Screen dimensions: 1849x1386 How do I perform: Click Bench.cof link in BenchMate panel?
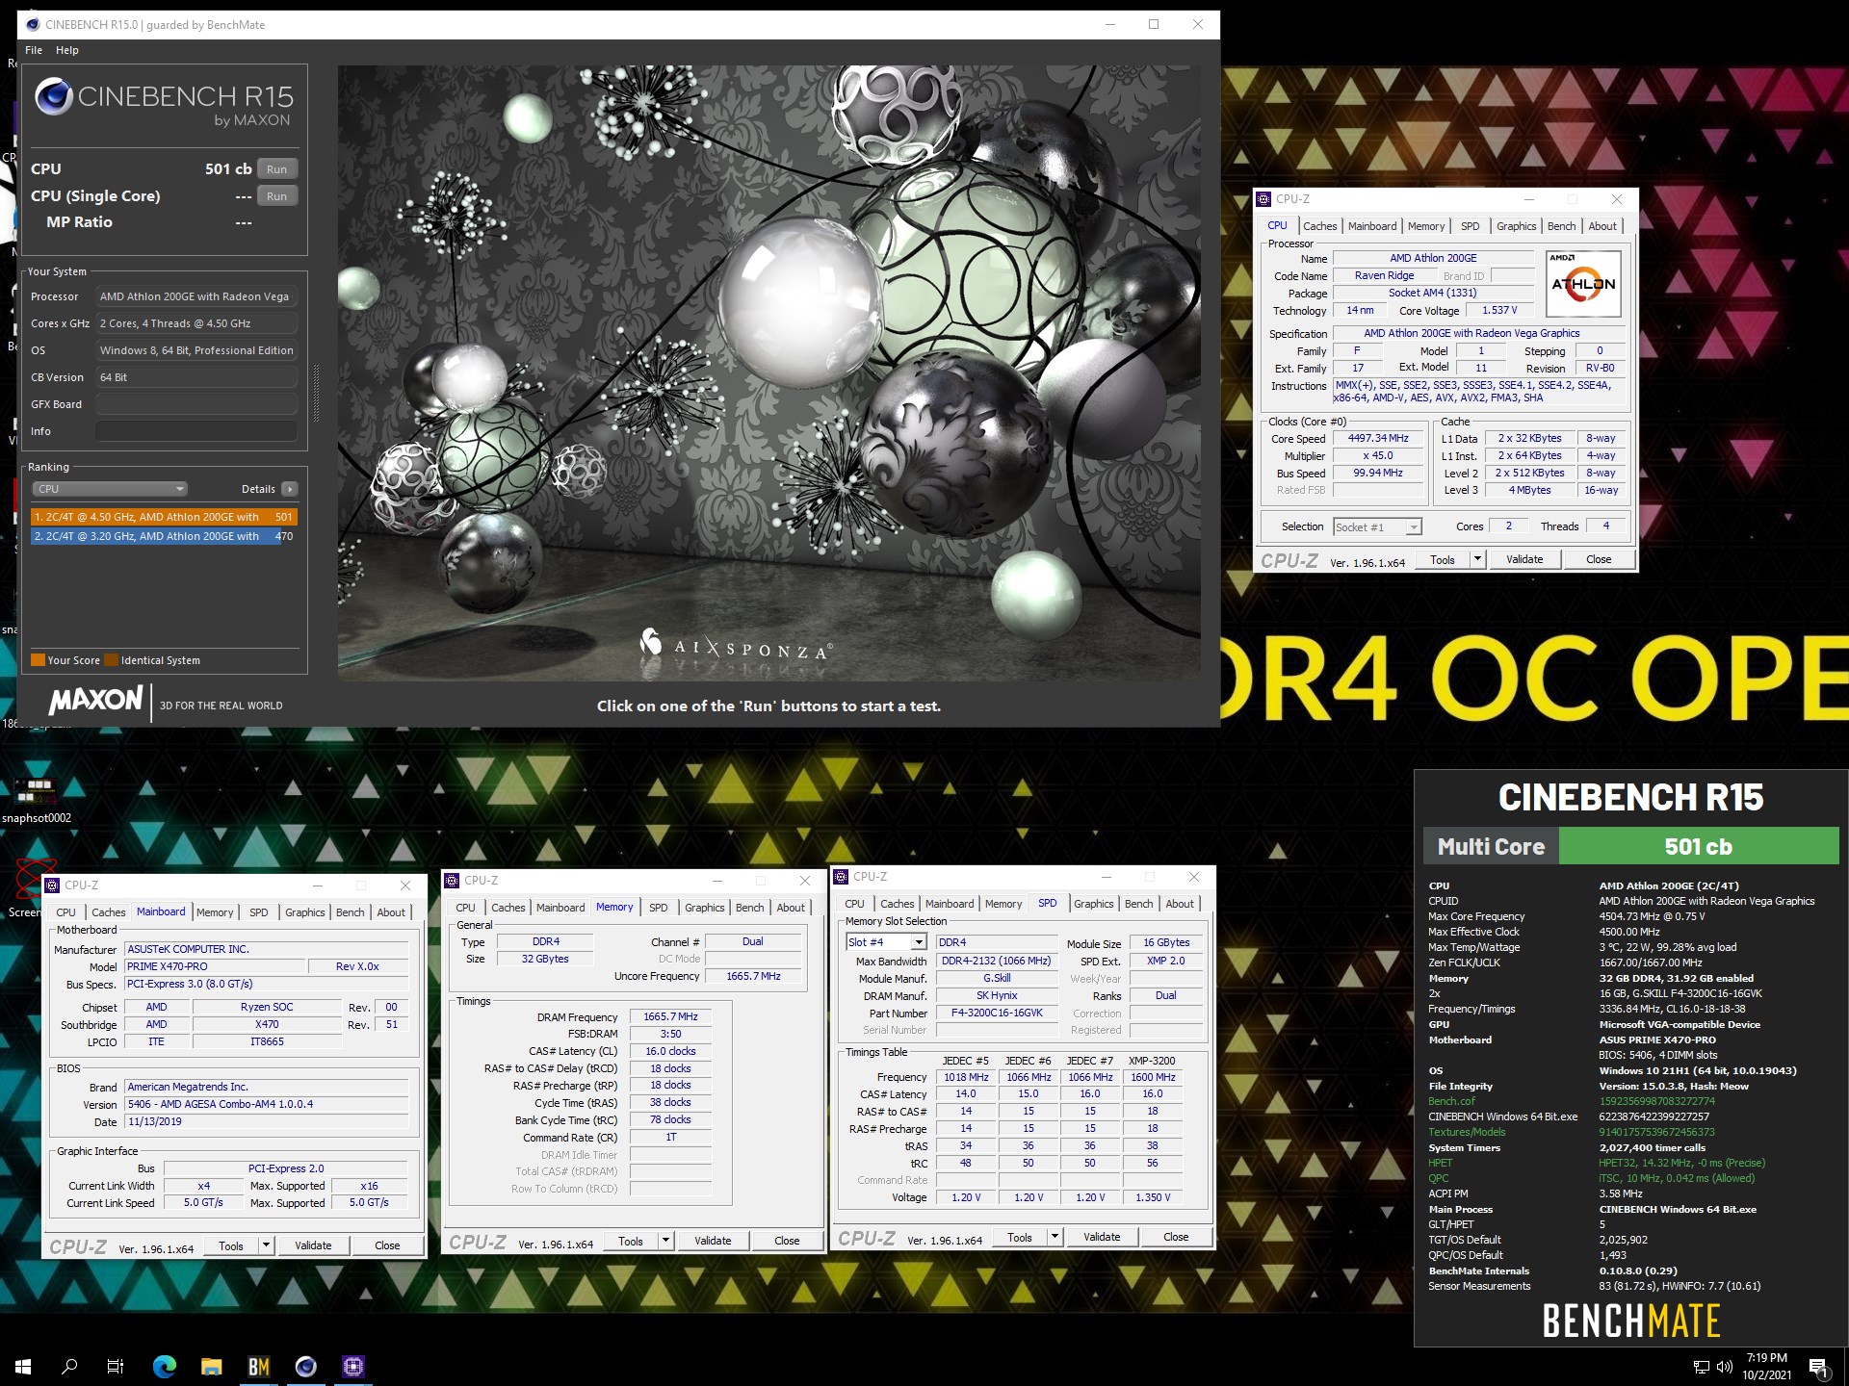(1451, 1101)
